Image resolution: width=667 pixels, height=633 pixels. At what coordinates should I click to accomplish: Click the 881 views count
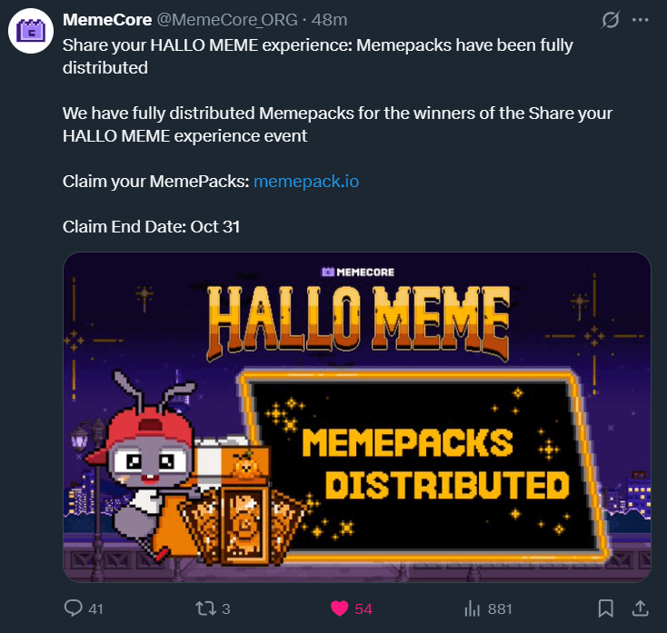(500, 609)
